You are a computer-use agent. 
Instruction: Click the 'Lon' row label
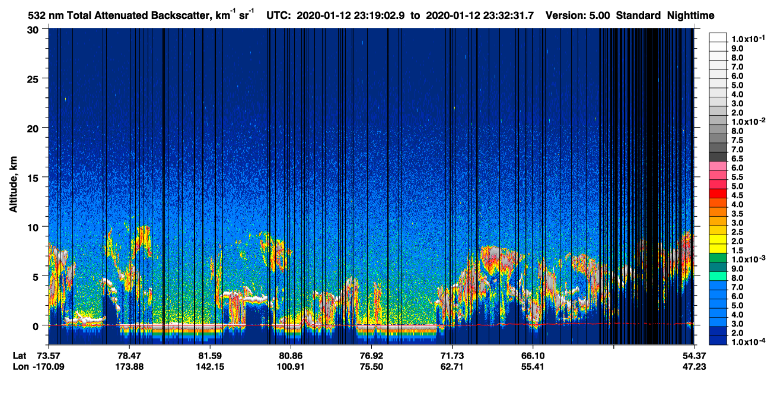pyautogui.click(x=20, y=366)
